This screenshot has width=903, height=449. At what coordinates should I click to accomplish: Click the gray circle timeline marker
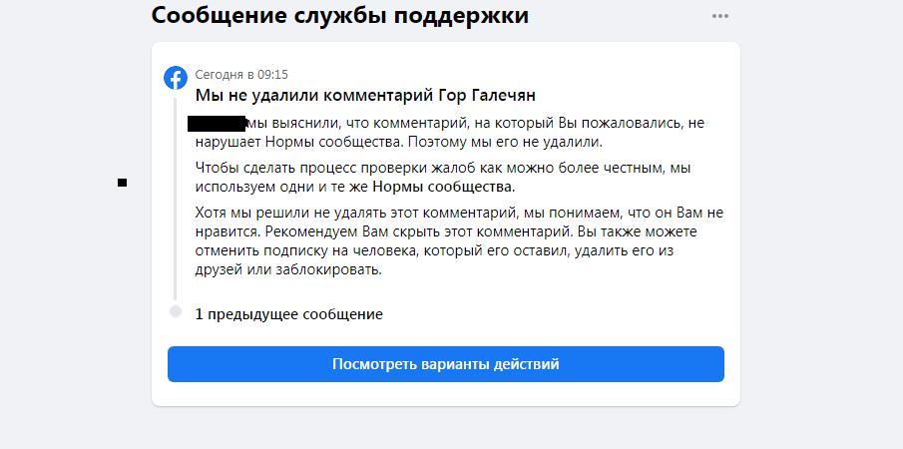coord(176,312)
